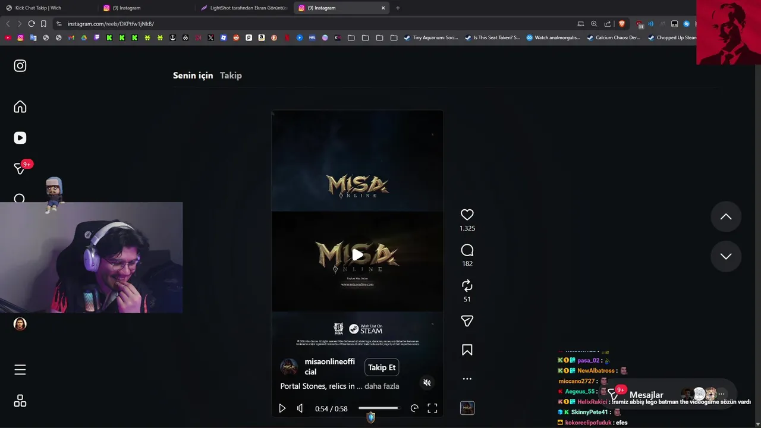The image size is (761, 428).
Task: Click NewAlbatross chat username
Action: coord(596,370)
